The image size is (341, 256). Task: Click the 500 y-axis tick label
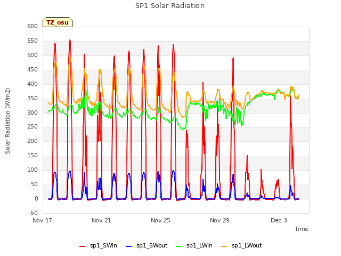point(33,55)
